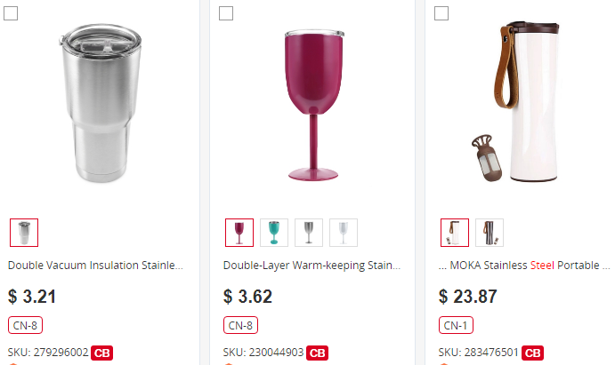The height and width of the screenshot is (365, 615).
Task: Open the Double Vacuum Insulation Stainless product title
Action: pos(96,265)
